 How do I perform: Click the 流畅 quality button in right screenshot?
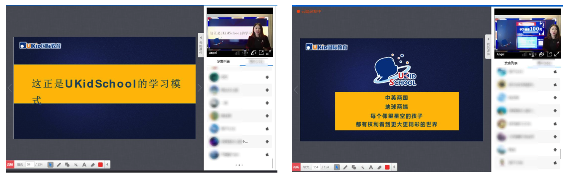[x=296, y=167]
